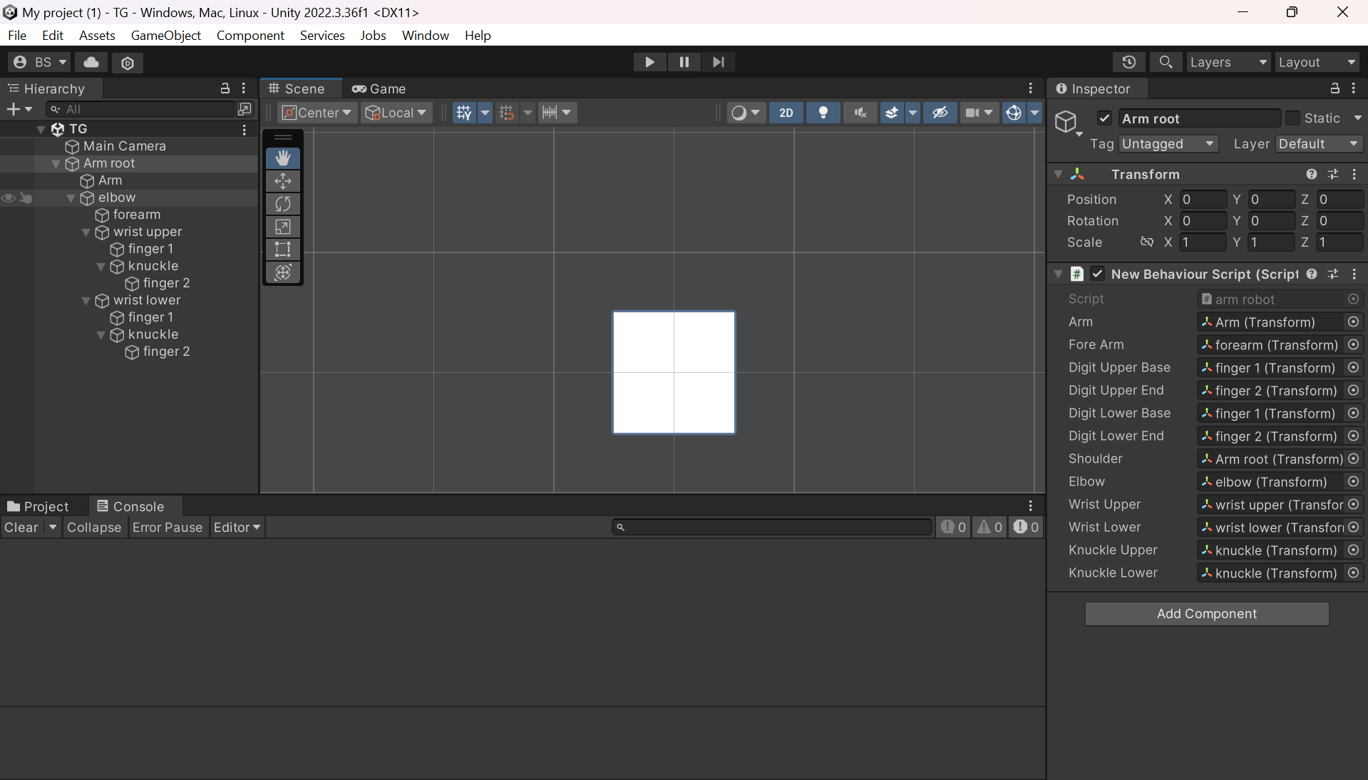1368x780 pixels.
Task: Toggle the 2D view mode
Action: pos(786,113)
